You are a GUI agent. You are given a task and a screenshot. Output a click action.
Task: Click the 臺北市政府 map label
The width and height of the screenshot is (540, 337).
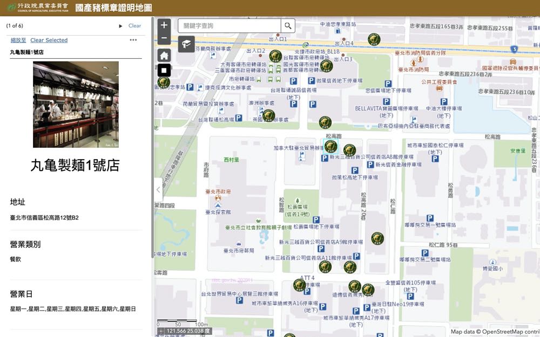(x=218, y=191)
